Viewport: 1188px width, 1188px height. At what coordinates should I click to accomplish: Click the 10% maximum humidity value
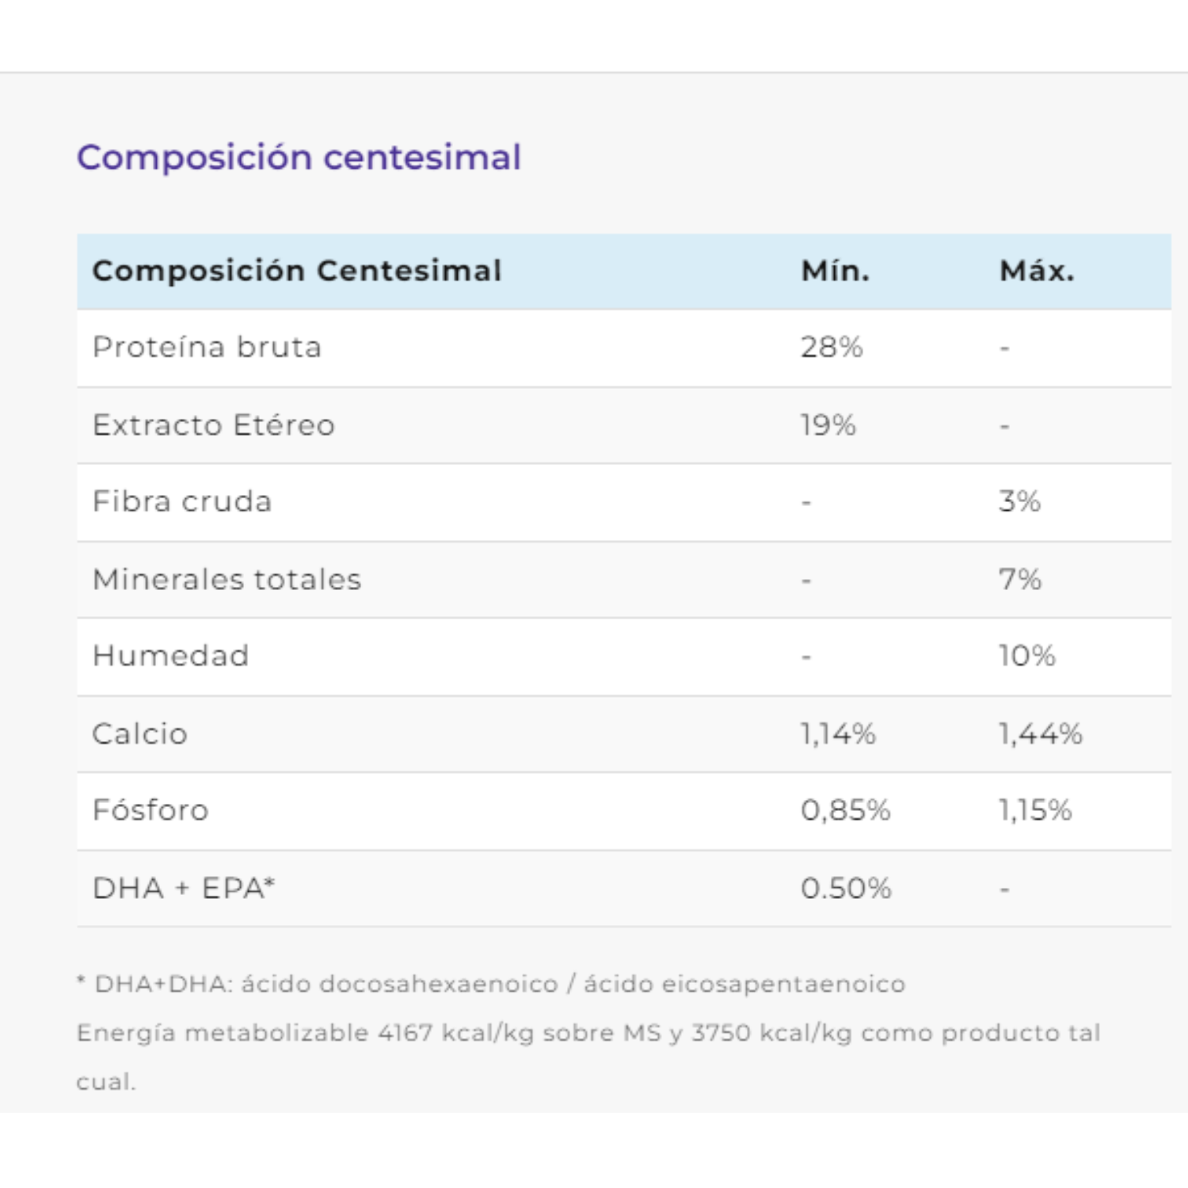[1026, 656]
